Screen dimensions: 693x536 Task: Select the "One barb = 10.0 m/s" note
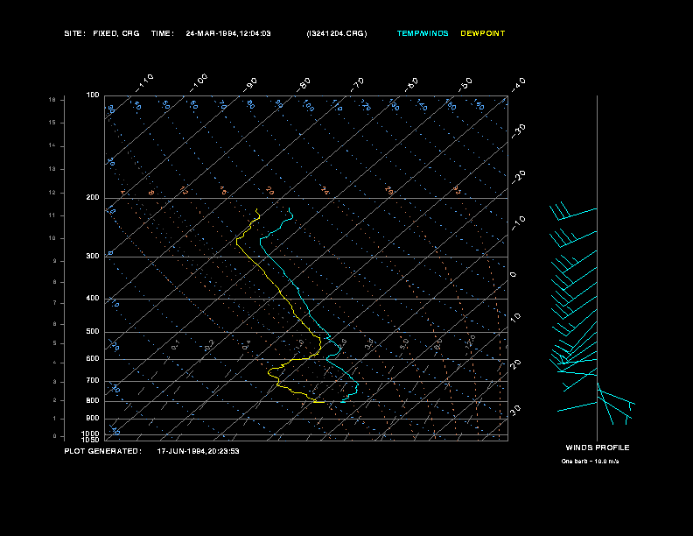[x=590, y=462]
